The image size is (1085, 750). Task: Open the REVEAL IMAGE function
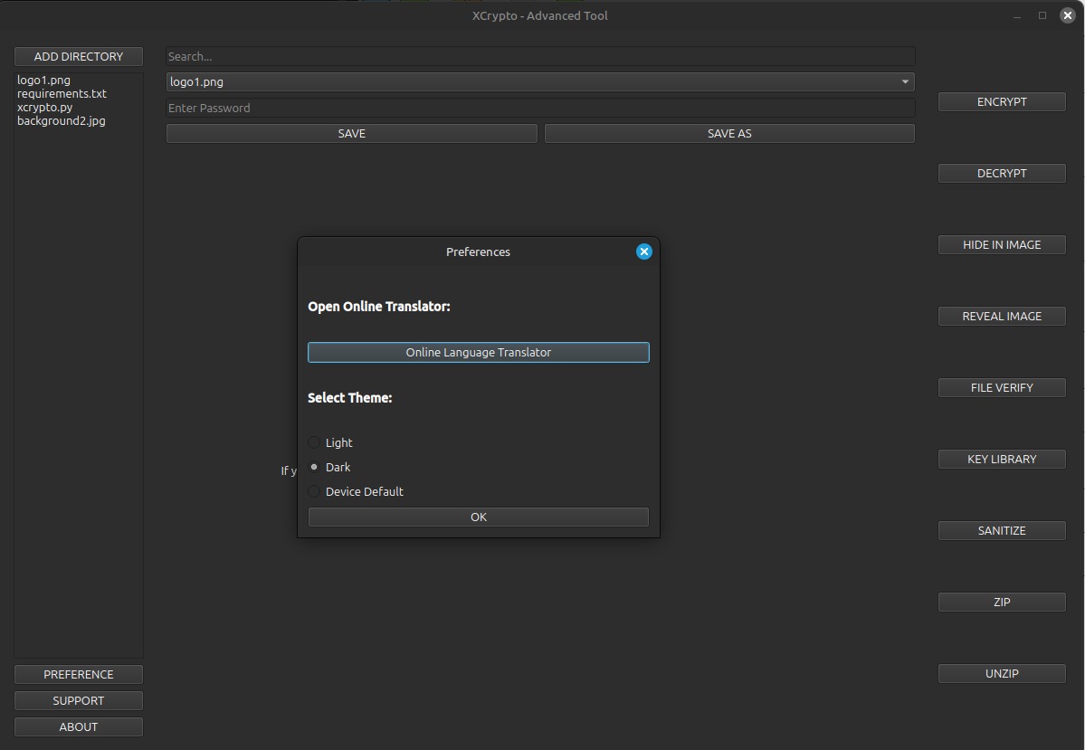click(1001, 316)
